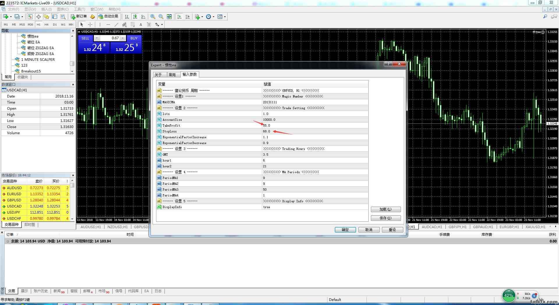Select the crosshair tool
559x305 pixels.
(90, 24)
